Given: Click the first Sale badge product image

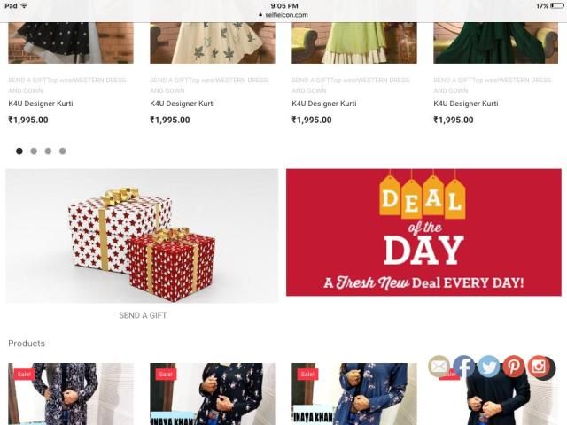Looking at the screenshot, I should pos(71,394).
